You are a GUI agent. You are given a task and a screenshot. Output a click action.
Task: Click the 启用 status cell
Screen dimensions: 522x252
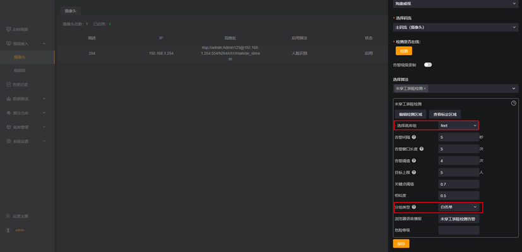(369, 53)
